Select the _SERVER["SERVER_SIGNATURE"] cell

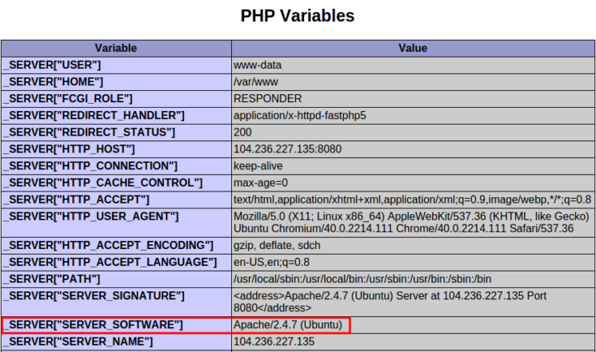(x=116, y=302)
